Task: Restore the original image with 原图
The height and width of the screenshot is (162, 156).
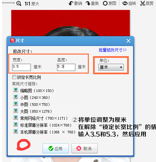Action: tap(109, 3)
